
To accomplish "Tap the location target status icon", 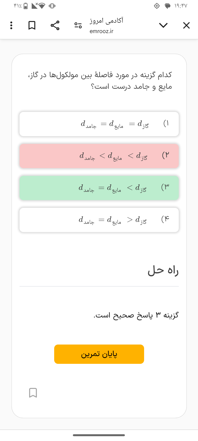I will point(157,6).
